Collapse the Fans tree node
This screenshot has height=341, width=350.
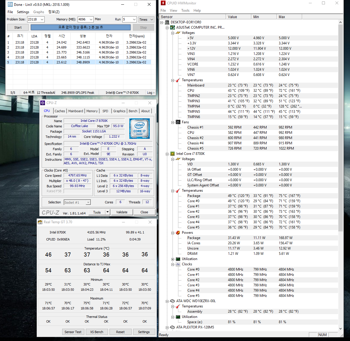pyautogui.click(x=173, y=122)
